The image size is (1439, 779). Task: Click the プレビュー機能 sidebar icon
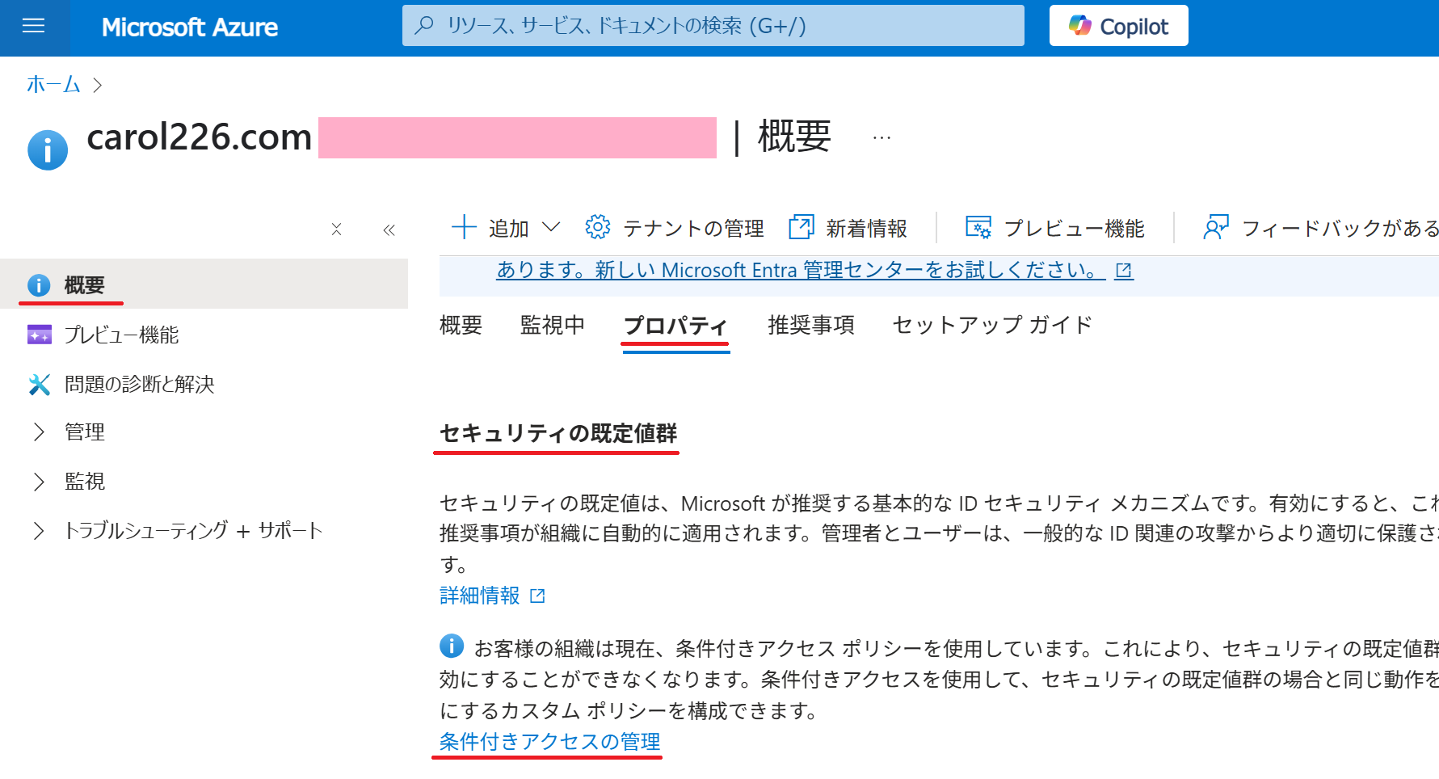coord(40,335)
